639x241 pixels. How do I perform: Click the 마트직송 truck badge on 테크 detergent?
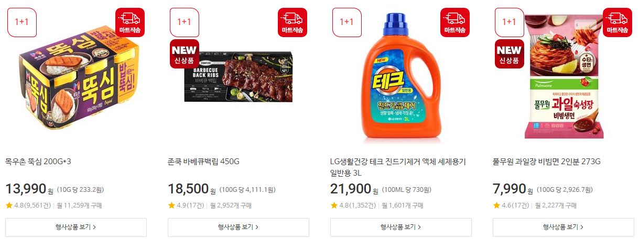point(455,22)
